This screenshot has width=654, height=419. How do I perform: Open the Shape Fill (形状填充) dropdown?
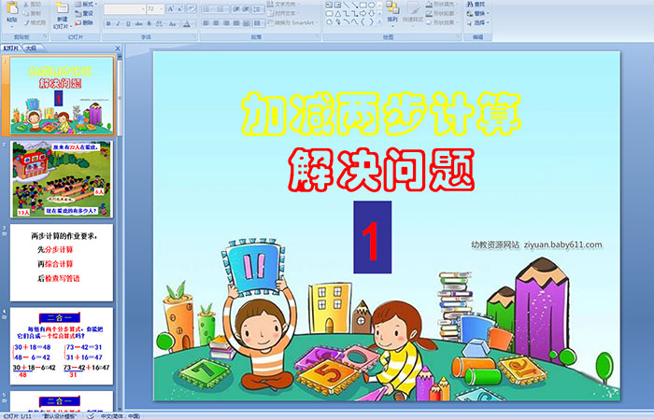[x=443, y=4]
